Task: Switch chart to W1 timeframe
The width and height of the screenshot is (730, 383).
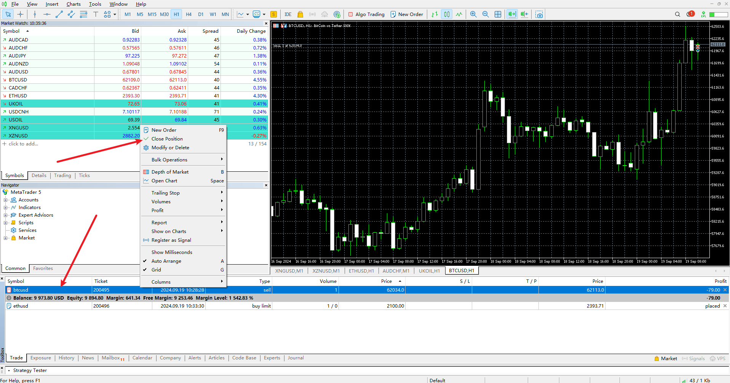Action: coord(213,14)
